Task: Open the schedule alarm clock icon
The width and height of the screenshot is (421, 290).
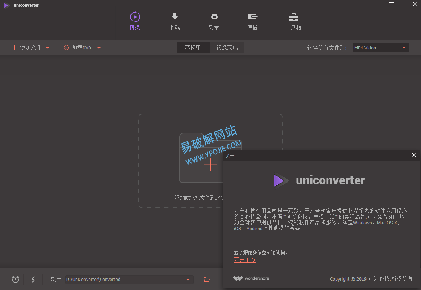Action: pos(15,280)
